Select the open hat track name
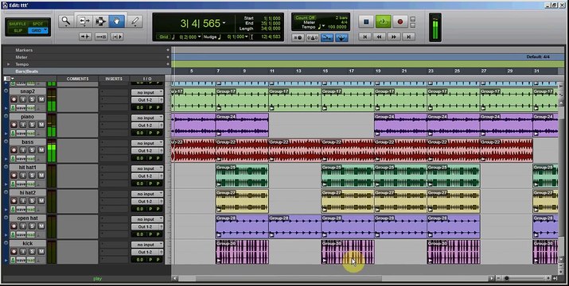This screenshot has width=569, height=286. tap(28, 218)
